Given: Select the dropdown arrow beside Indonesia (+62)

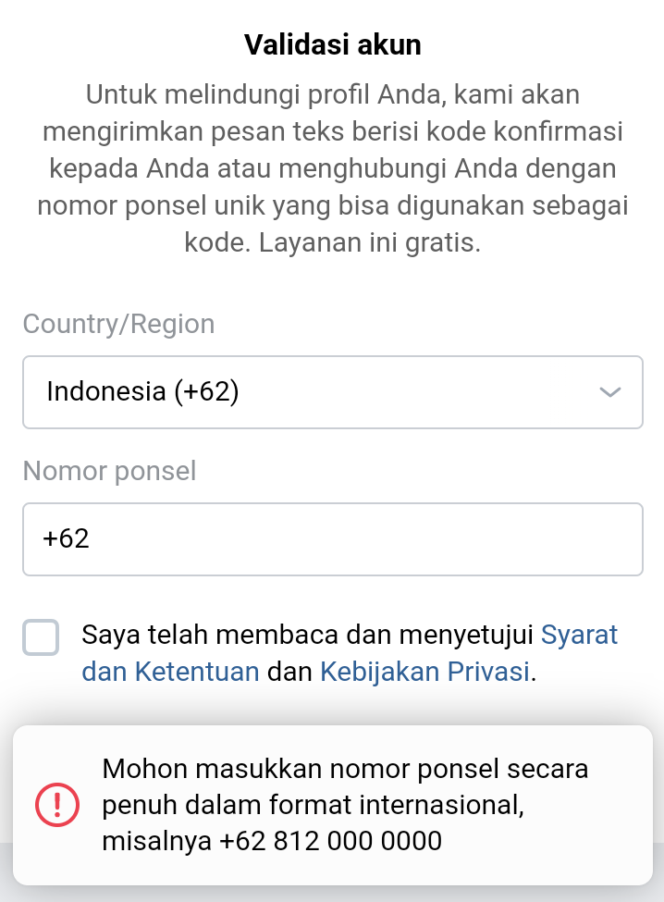Looking at the screenshot, I should click(x=609, y=392).
